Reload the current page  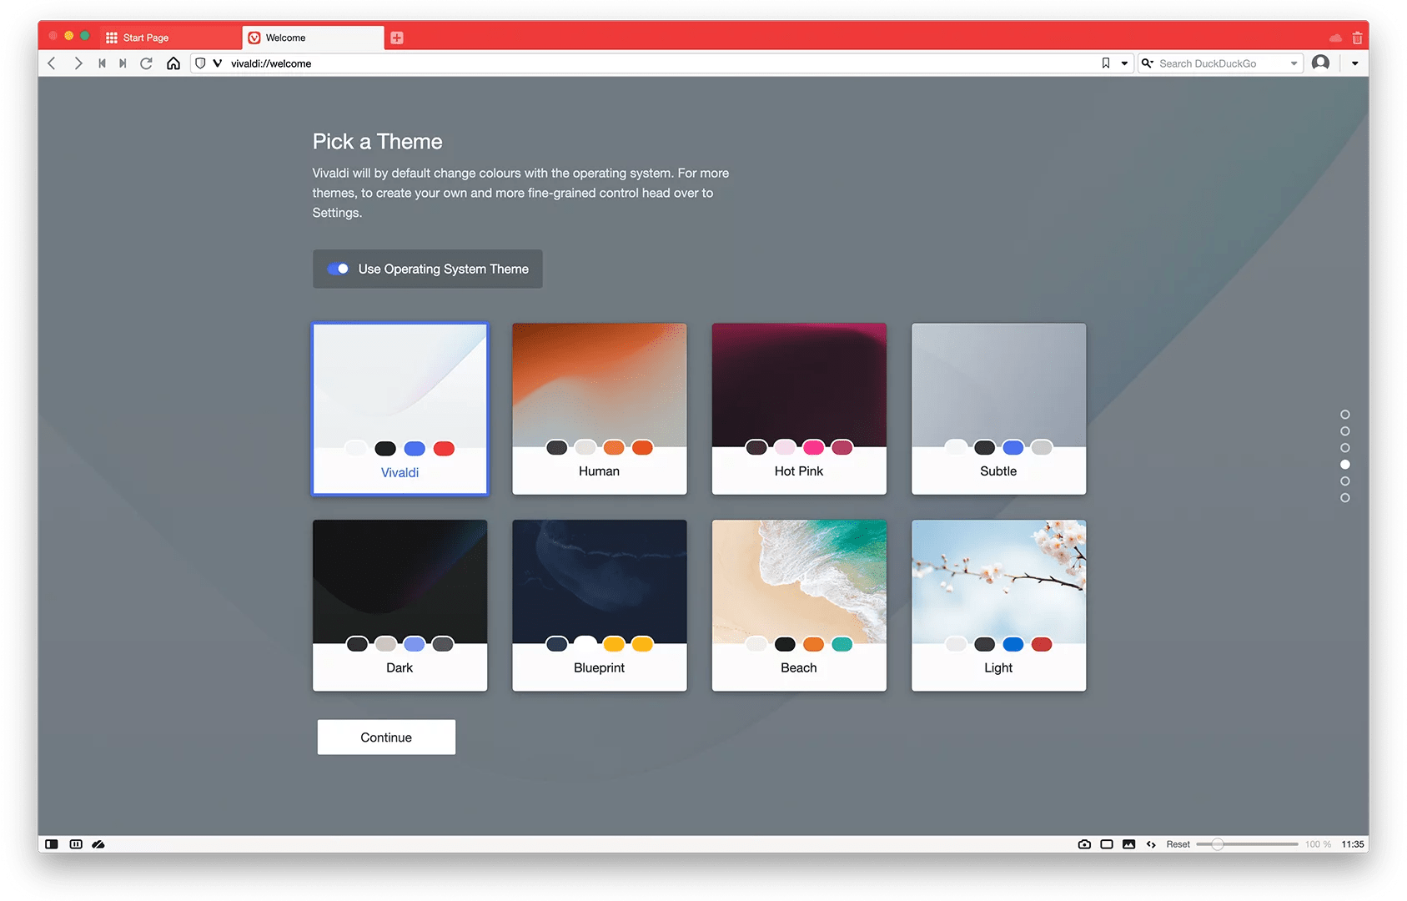147,63
